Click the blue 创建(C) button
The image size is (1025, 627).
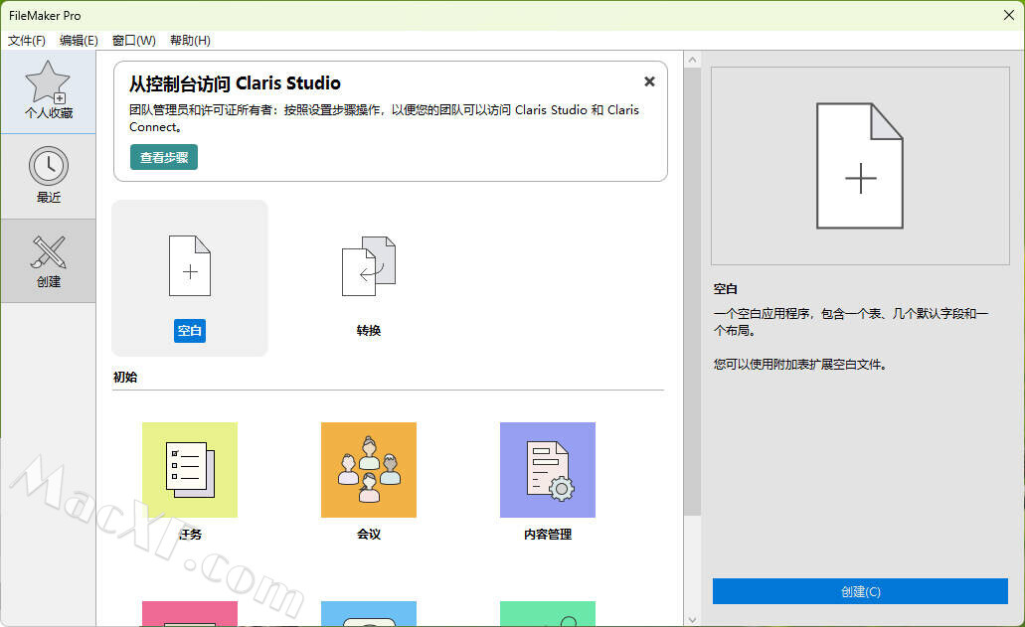coord(860,592)
